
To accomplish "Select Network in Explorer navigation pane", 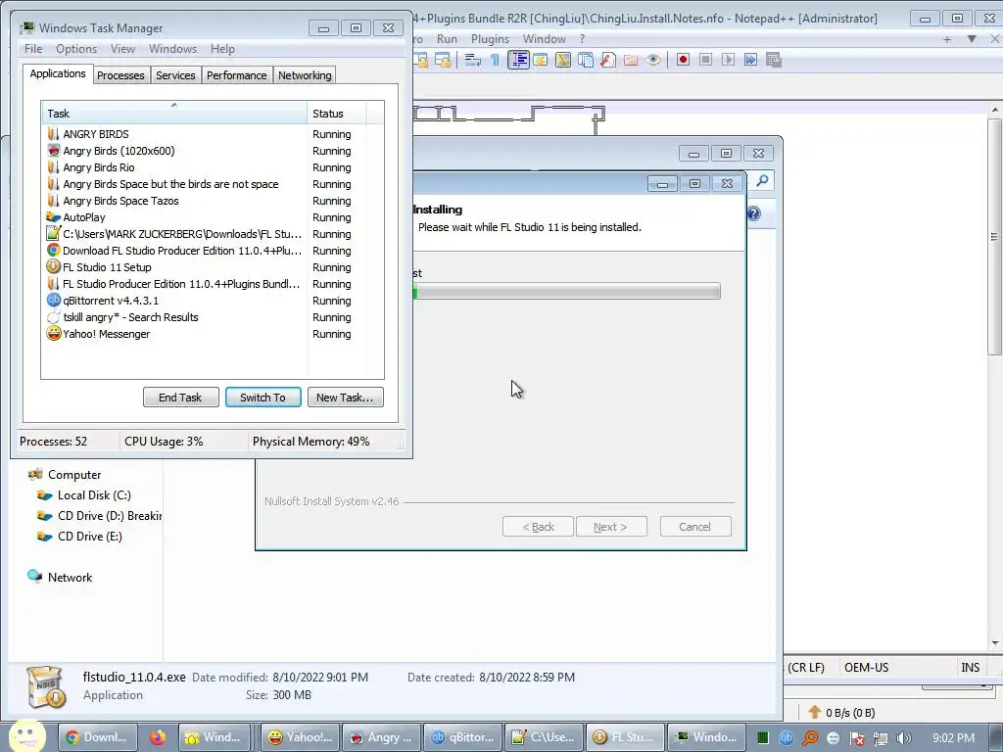I will click(x=60, y=577).
